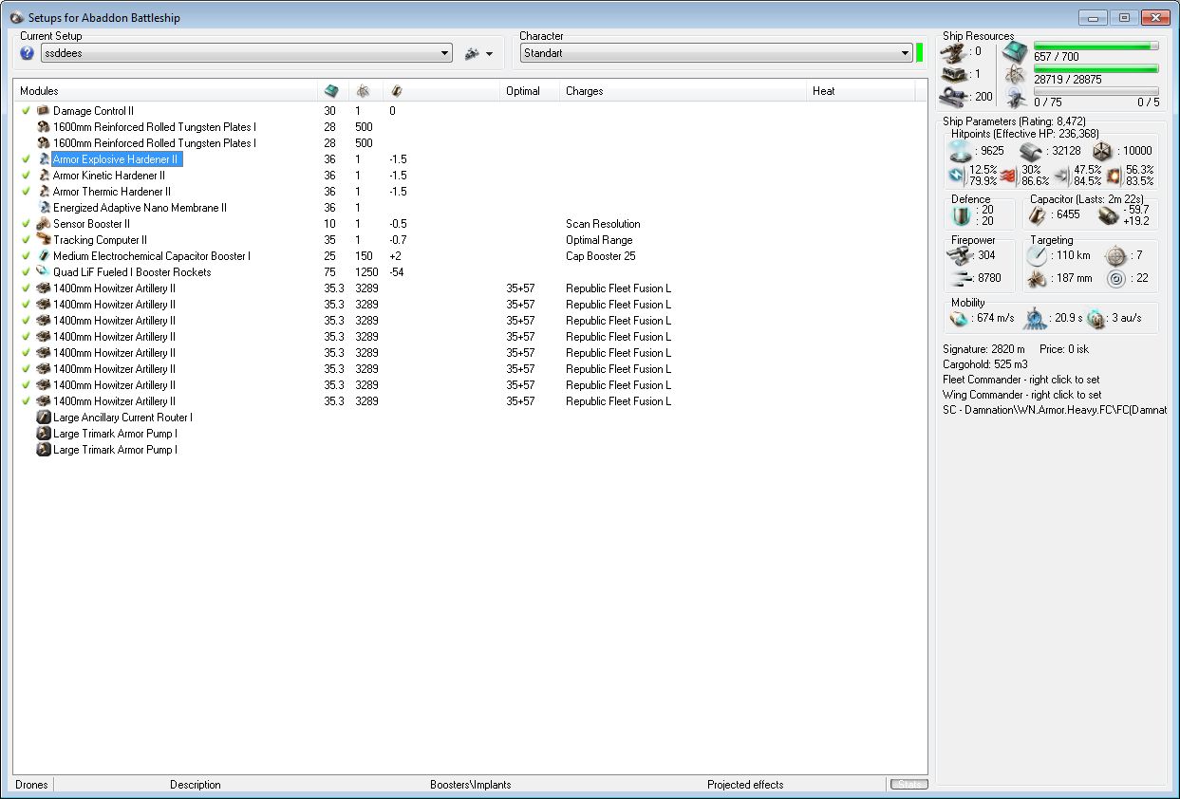Image resolution: width=1180 pixels, height=799 pixels.
Task: Toggle the Medium Electrochemical Capacitor Booster I checkmark
Action: [27, 256]
